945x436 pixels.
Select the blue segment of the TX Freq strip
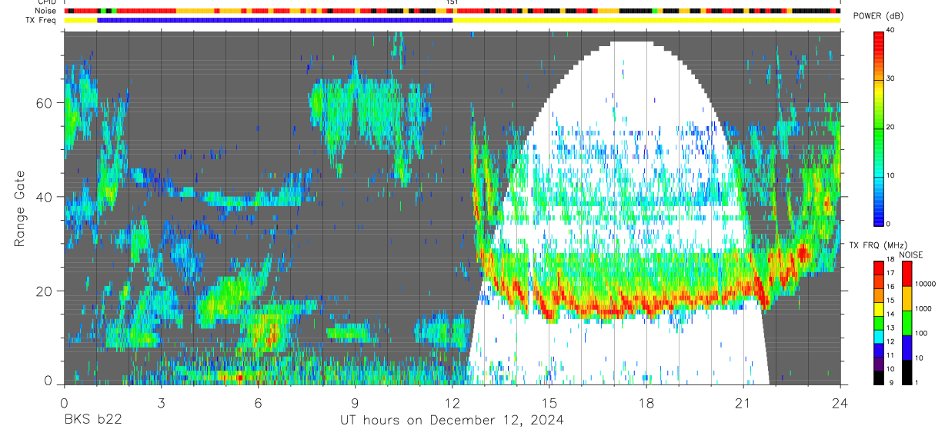[x=275, y=20]
